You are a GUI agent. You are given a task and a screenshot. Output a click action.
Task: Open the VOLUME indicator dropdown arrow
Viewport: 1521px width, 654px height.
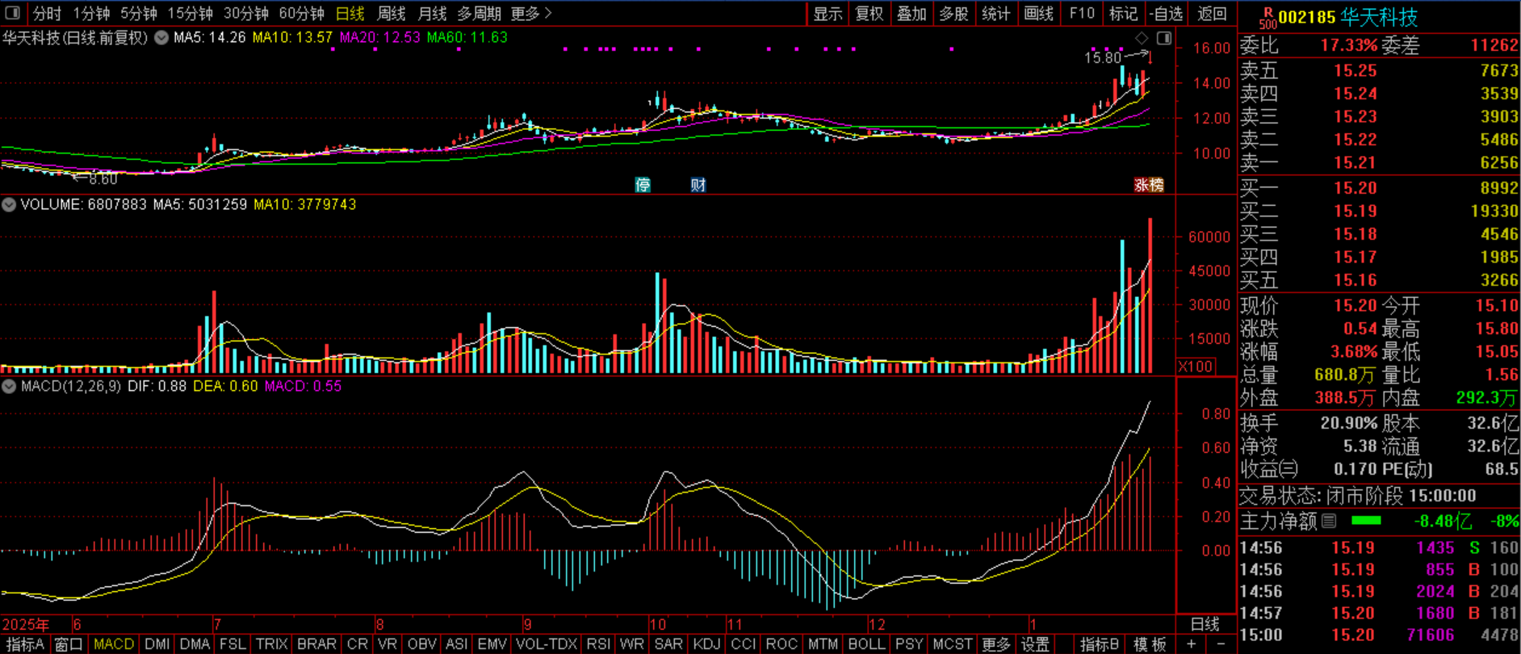9,204
